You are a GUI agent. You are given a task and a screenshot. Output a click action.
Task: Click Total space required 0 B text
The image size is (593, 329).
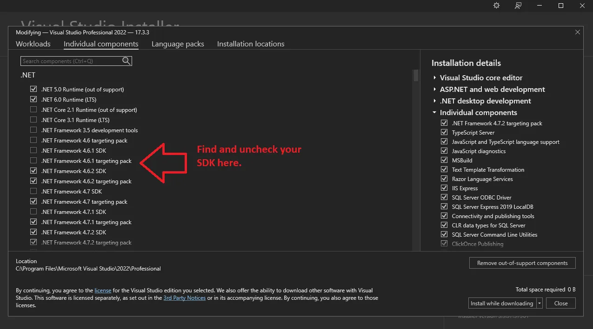[546, 289]
